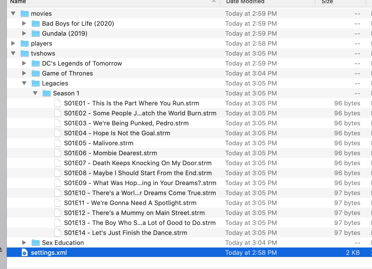
Task: Select the settings.xml file name
Action: [49, 252]
